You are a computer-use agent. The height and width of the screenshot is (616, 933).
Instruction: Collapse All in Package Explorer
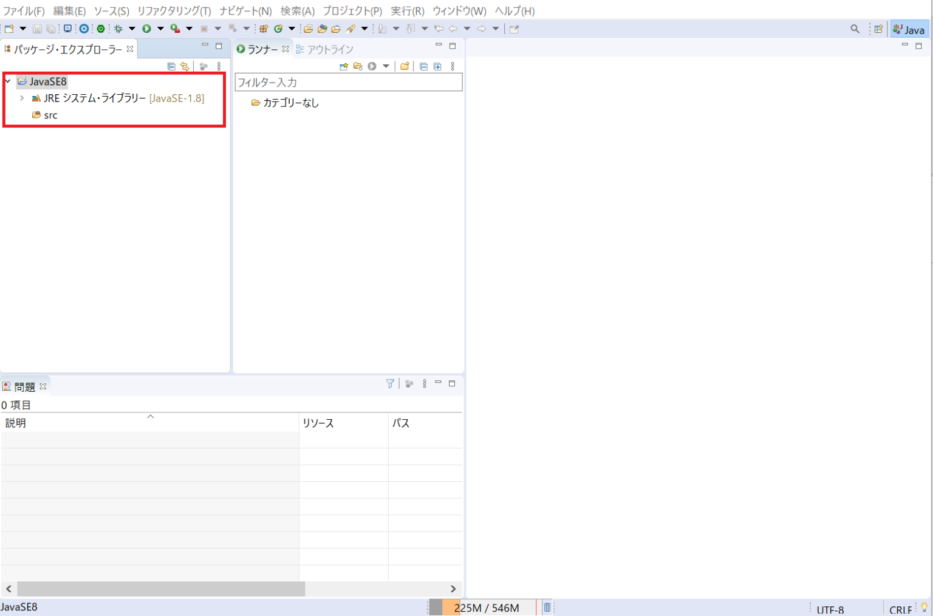171,66
